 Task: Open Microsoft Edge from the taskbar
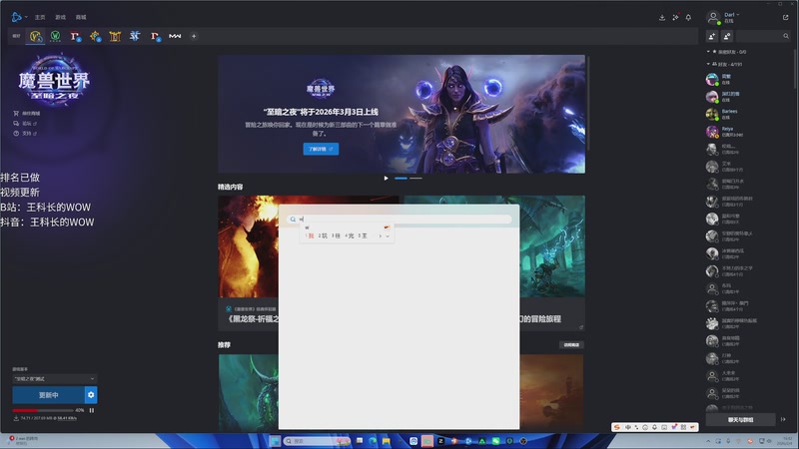click(373, 441)
